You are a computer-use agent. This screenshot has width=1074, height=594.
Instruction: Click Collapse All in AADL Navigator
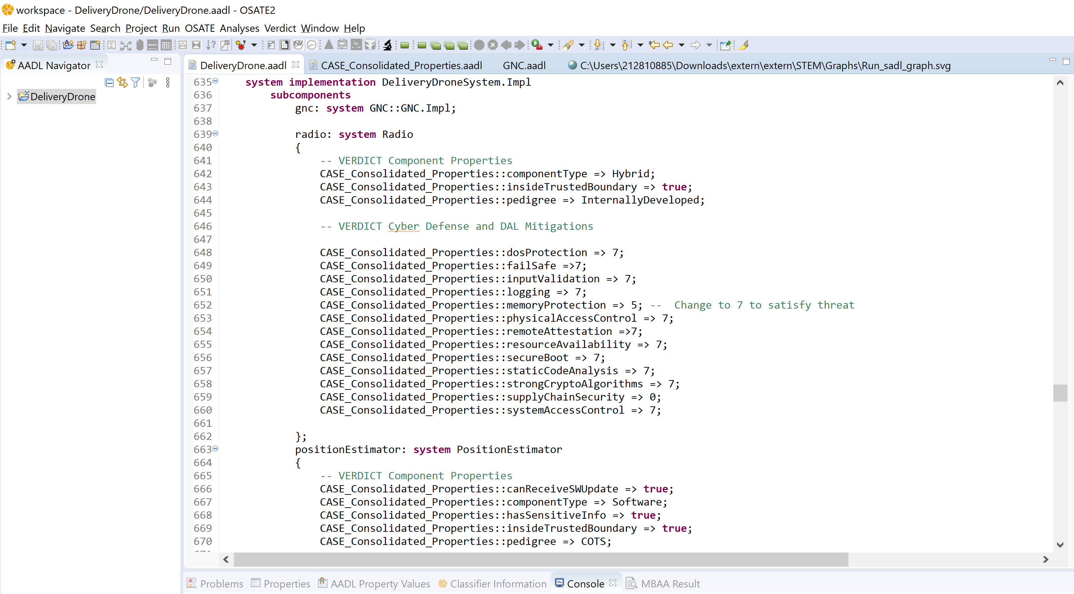pos(109,83)
